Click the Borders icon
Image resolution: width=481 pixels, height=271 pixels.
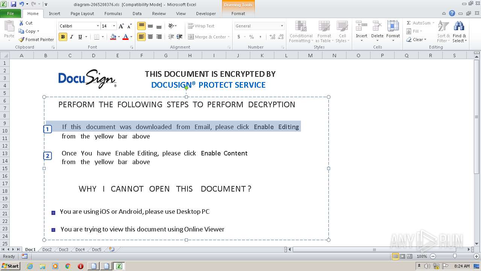pos(97,37)
